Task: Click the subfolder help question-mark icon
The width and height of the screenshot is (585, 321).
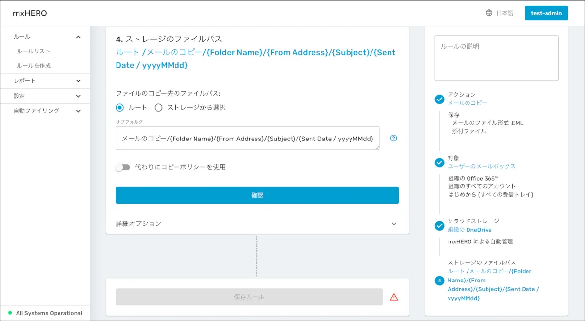Action: point(394,138)
